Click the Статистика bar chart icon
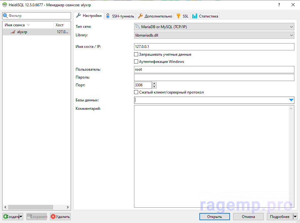This screenshot has height=223, width=300. click(195, 16)
